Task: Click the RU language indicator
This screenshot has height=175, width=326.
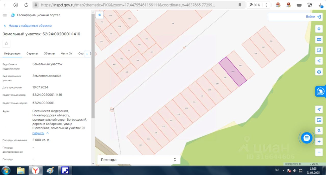Action: coord(277,170)
